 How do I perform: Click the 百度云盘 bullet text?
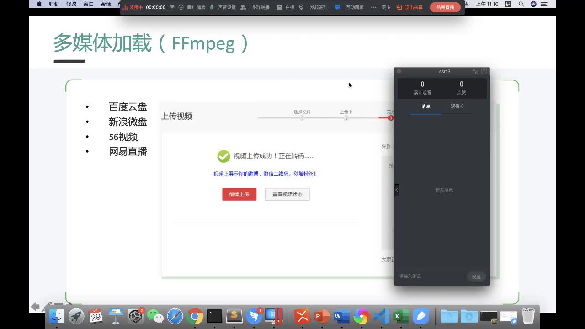[128, 107]
